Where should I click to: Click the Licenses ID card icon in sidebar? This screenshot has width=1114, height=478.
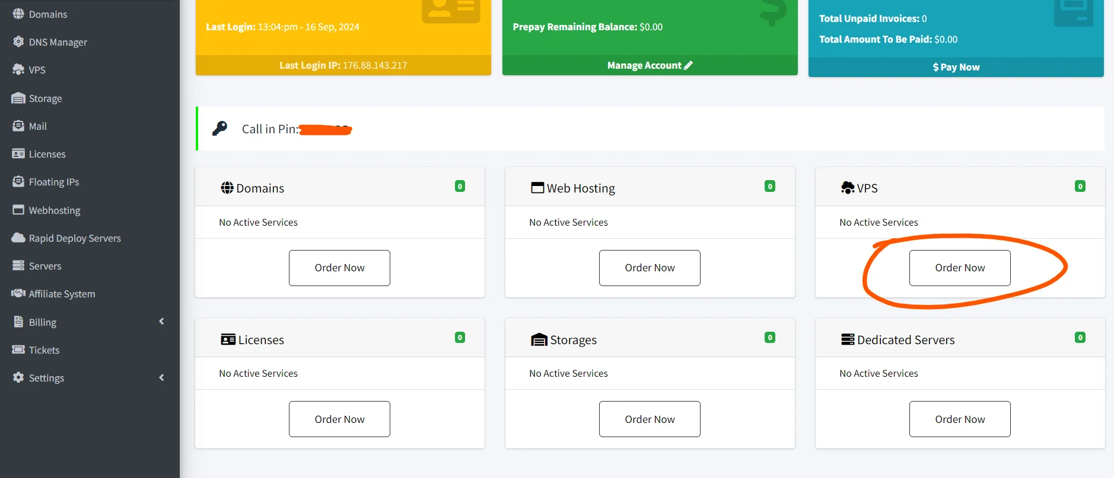(18, 154)
